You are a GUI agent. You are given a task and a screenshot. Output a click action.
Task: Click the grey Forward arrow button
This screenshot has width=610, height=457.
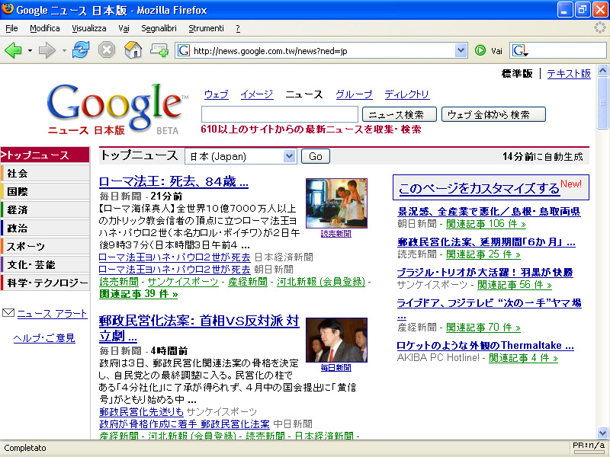coord(47,50)
